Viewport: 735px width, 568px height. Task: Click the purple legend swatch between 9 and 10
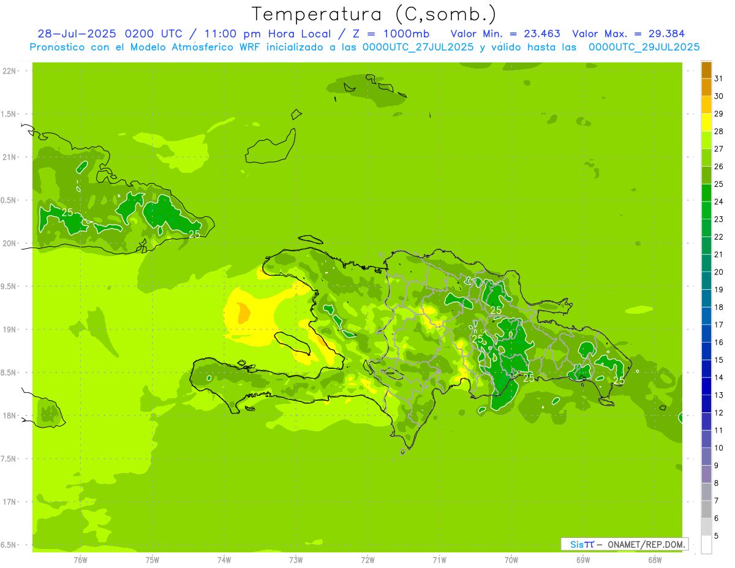pos(706,456)
